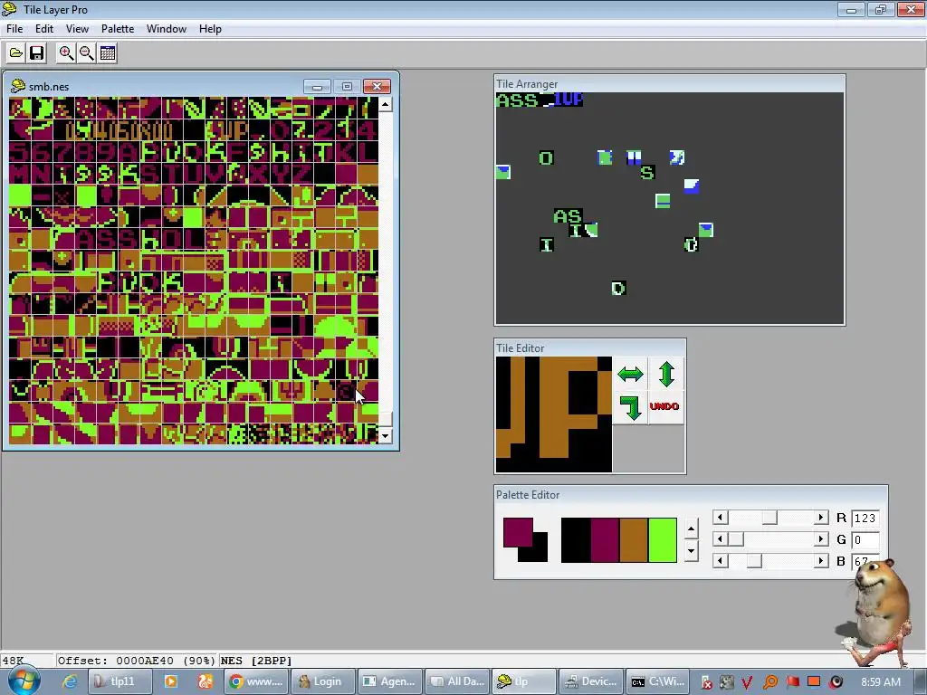Click the G slider thumb

735,539
